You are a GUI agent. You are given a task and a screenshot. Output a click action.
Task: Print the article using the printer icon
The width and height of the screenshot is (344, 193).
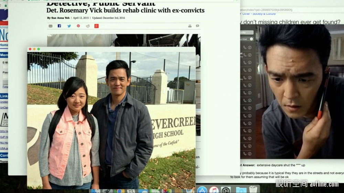[190, 26]
